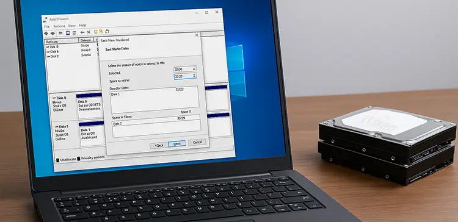Click the yellow double-page toolbar icon
The width and height of the screenshot is (458, 222).
click(x=101, y=32)
